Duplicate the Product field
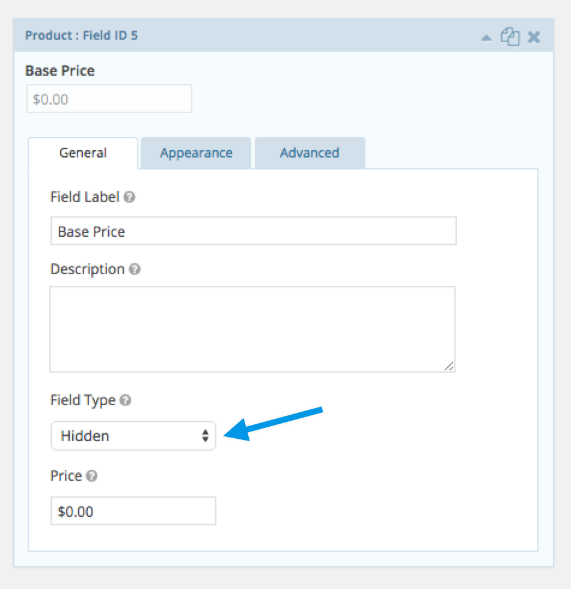The width and height of the screenshot is (571, 589). pos(510,37)
